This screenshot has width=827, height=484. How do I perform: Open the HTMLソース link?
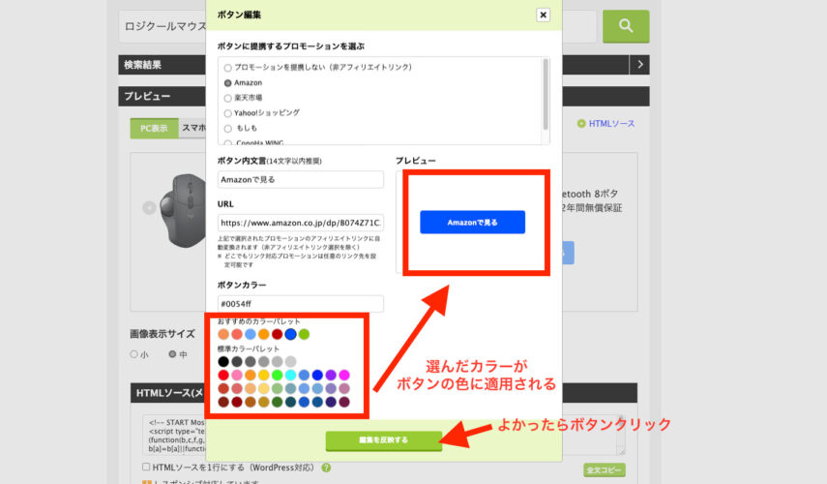pos(611,124)
